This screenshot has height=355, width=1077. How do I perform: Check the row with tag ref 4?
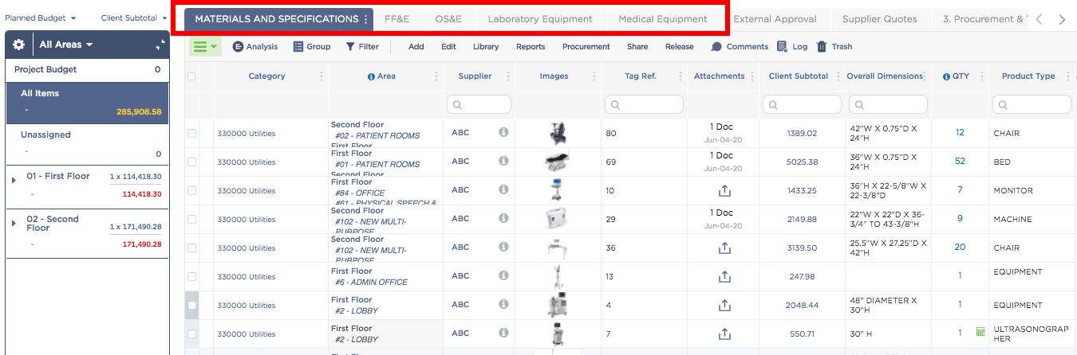coord(191,306)
